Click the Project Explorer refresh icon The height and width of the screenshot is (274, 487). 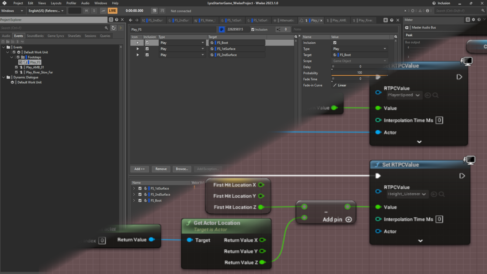[x=113, y=28]
